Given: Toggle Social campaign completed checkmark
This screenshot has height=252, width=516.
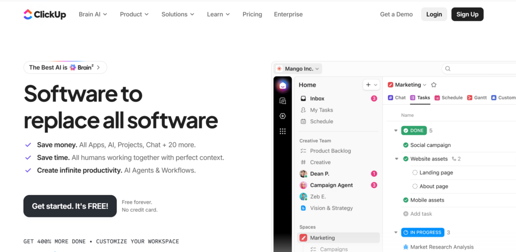Looking at the screenshot, I should tap(406, 145).
